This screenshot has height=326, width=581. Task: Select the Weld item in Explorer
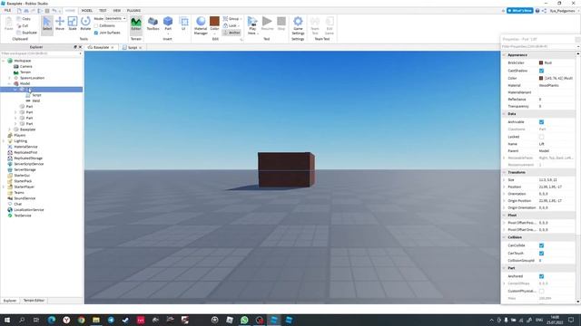click(36, 101)
